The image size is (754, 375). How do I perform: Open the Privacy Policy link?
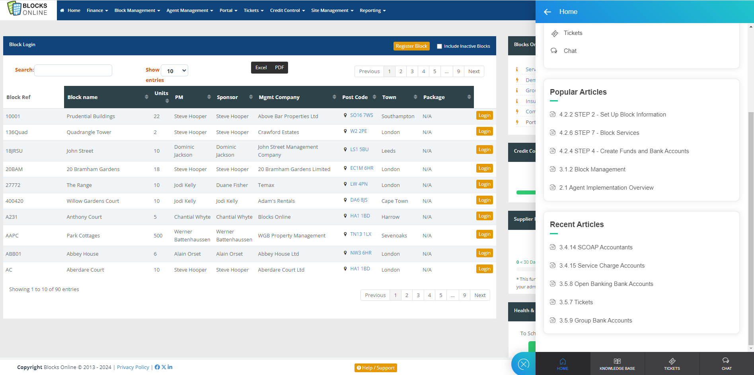(x=133, y=367)
